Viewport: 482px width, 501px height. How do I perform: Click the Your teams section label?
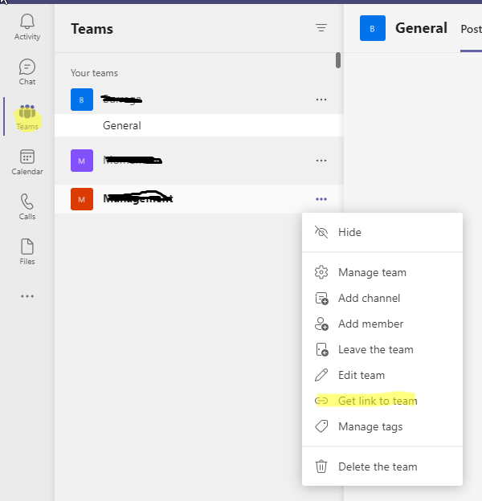[x=94, y=73]
